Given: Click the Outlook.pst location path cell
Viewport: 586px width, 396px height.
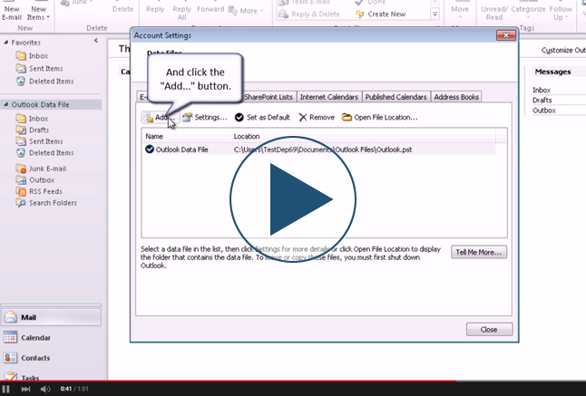Looking at the screenshot, I should click(x=323, y=150).
